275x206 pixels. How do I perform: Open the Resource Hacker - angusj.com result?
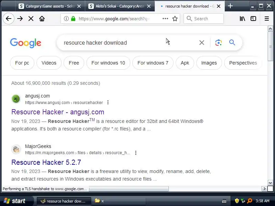pyautogui.click(x=58, y=112)
